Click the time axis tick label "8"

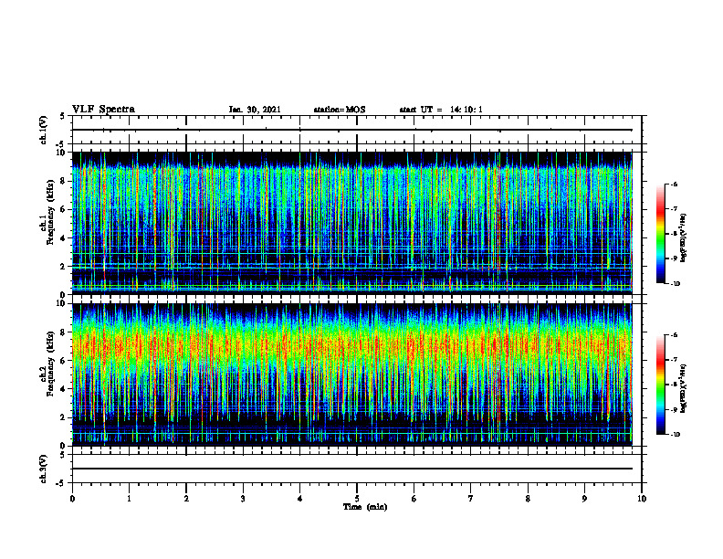[x=528, y=499]
